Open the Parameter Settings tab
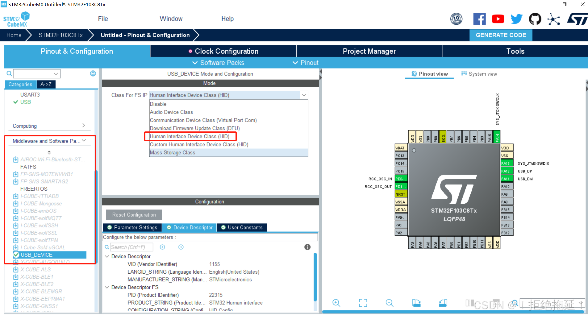This screenshot has width=588, height=315. click(x=132, y=227)
